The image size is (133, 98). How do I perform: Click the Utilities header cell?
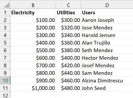68,12
